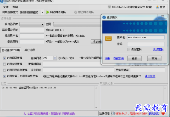The width and height of the screenshot is (170, 117).
Task: Click the clock icon in status bar
Action: pos(113,113)
